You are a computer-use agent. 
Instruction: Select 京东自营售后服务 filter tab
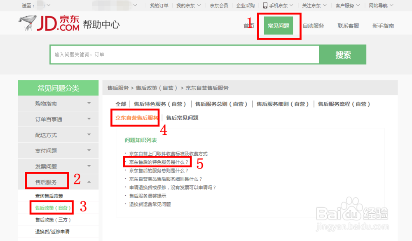tap(137, 118)
